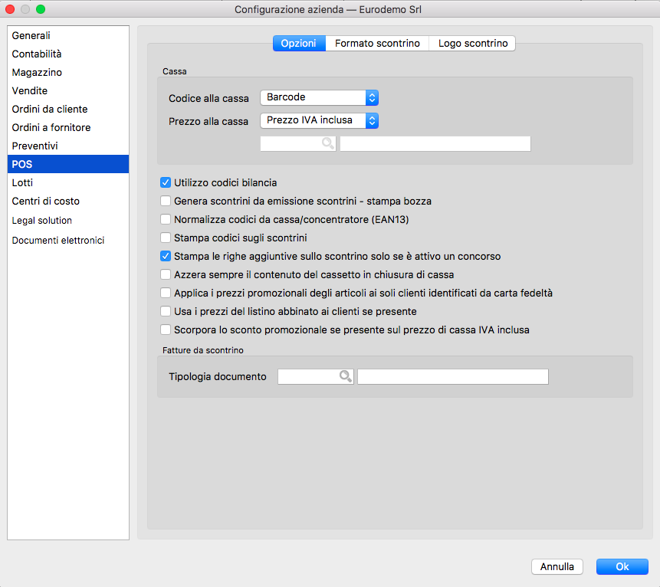Click the Annulla button
The height and width of the screenshot is (587, 660).
(x=557, y=567)
